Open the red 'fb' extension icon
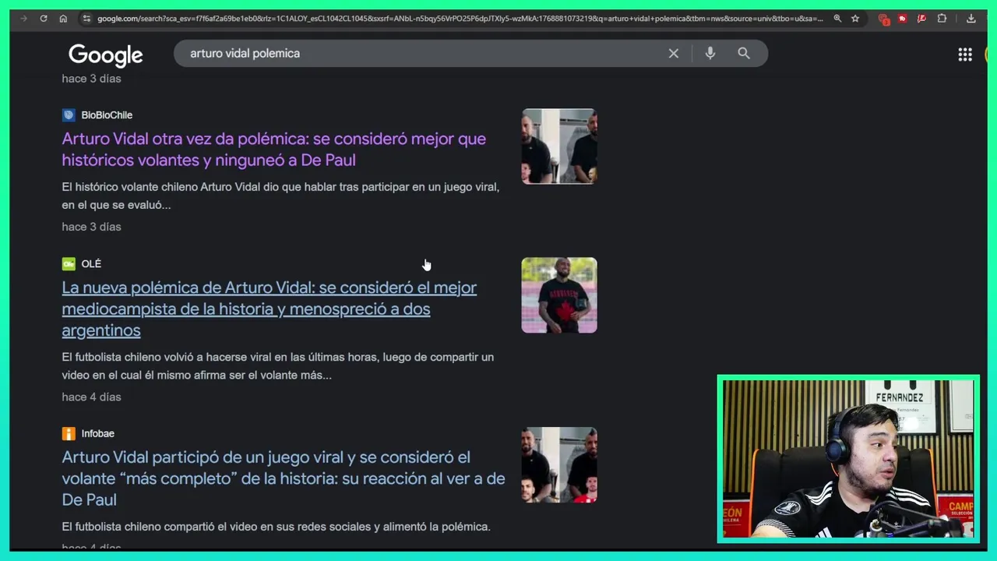 point(903,19)
